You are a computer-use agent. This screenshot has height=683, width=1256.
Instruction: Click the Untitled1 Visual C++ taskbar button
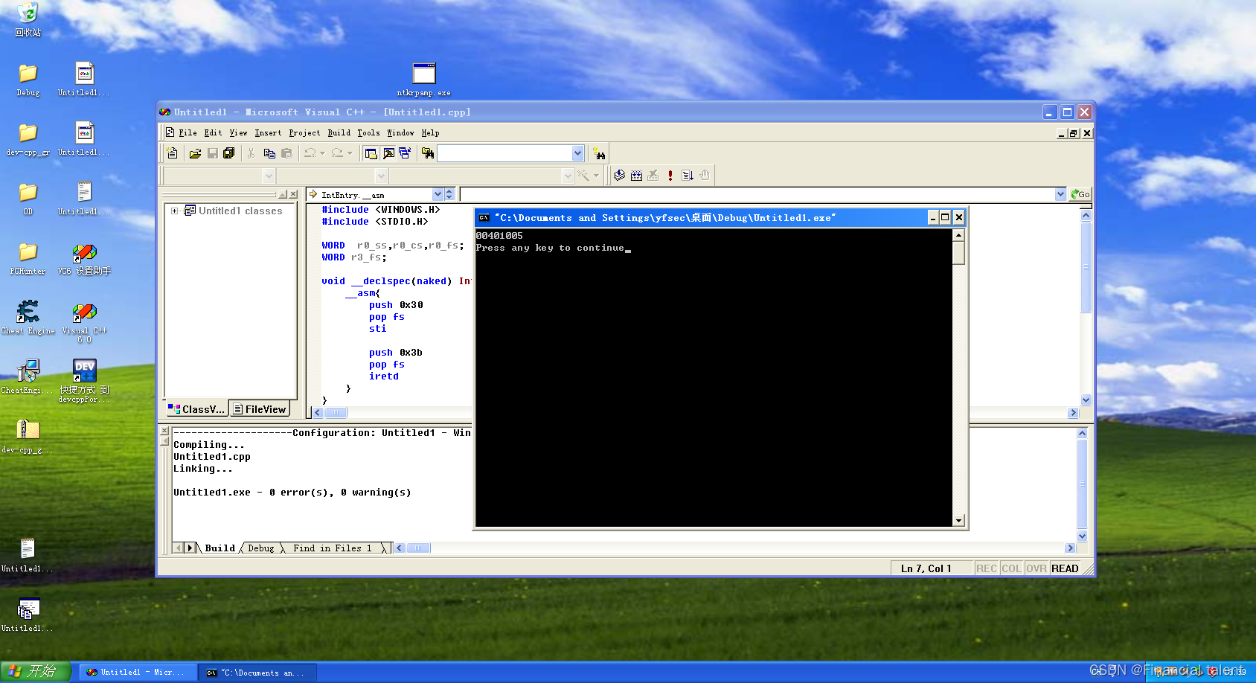[139, 672]
